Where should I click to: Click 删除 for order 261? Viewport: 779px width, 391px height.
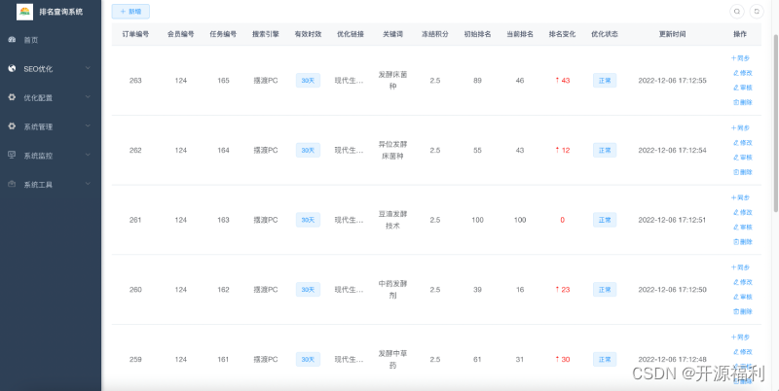pos(743,241)
